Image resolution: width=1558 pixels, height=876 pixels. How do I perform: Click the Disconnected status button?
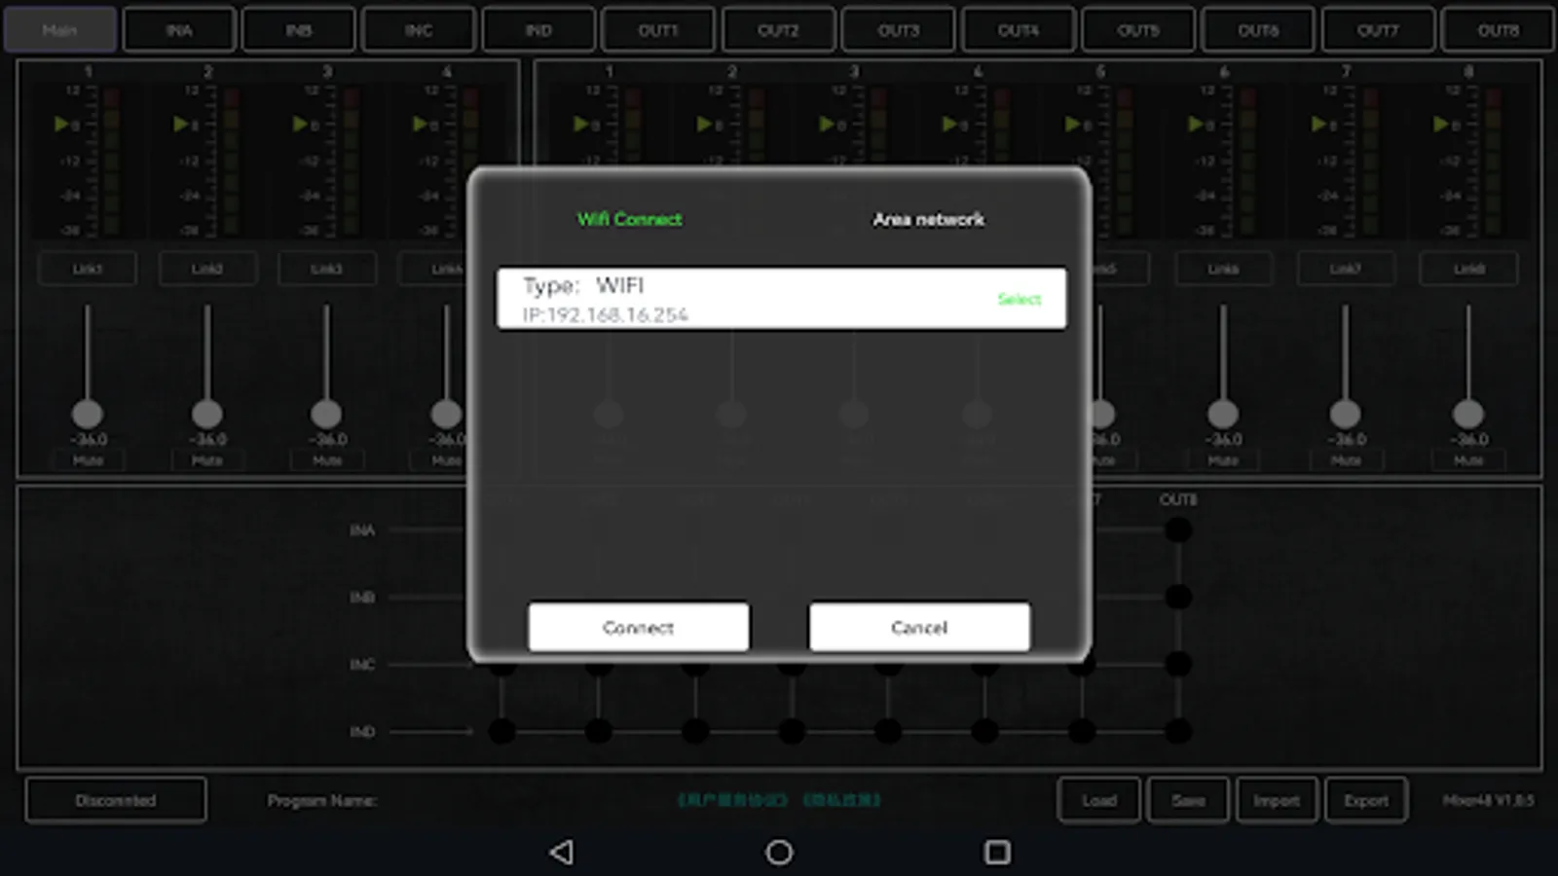coord(116,800)
